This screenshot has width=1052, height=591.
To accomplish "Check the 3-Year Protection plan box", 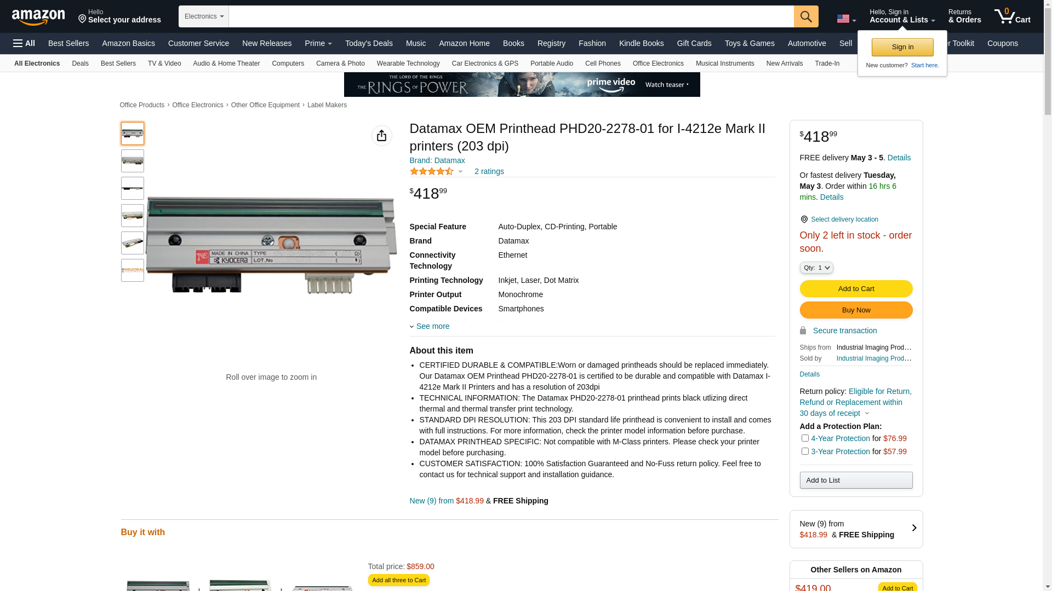I will 805,451.
